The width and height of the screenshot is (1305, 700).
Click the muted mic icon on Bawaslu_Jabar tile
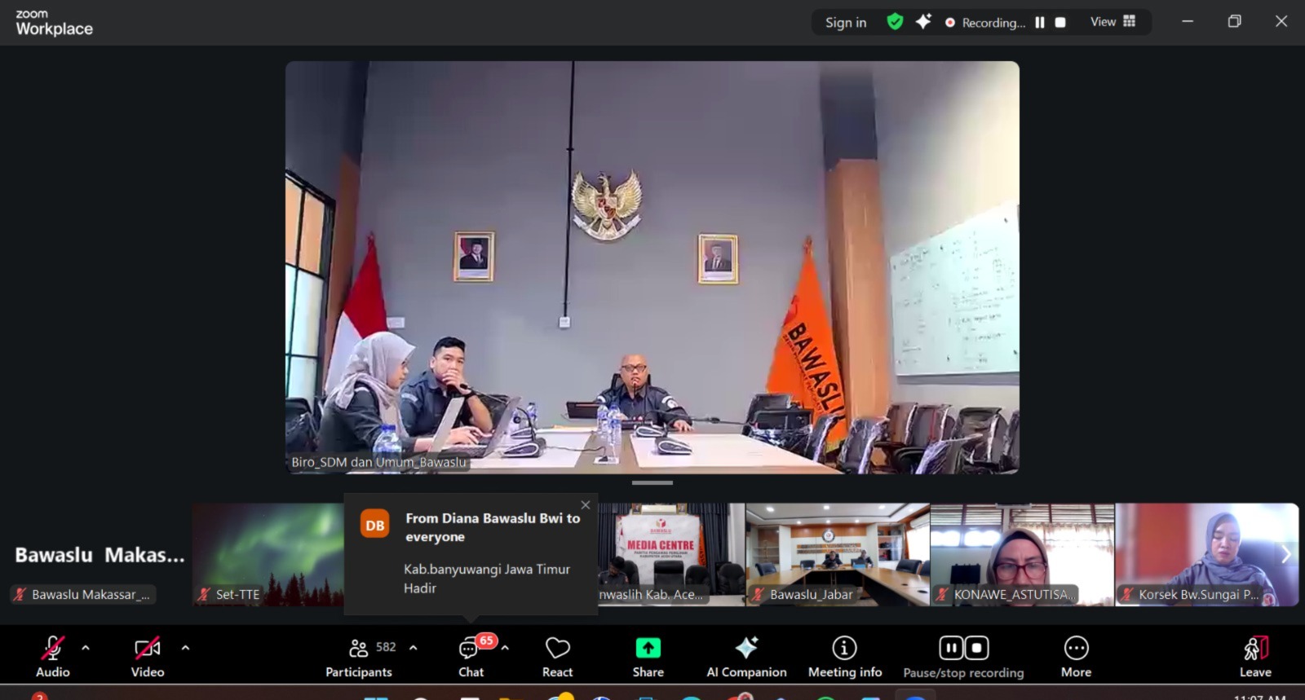(x=759, y=595)
